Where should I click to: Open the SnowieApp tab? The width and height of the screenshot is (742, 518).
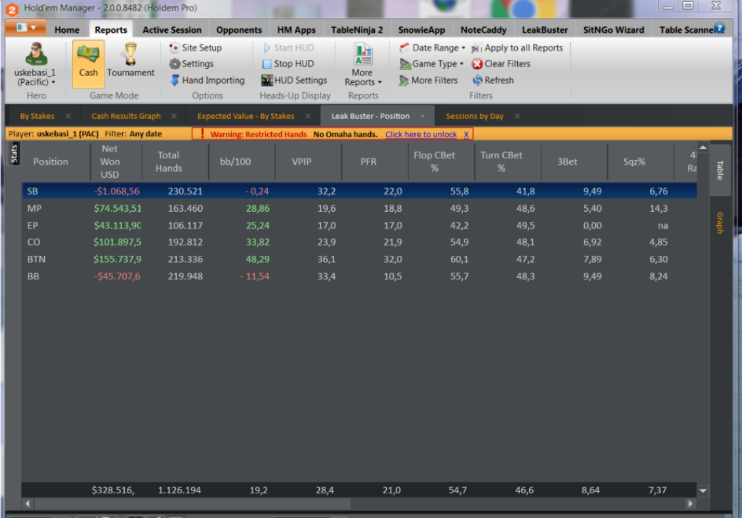point(421,30)
